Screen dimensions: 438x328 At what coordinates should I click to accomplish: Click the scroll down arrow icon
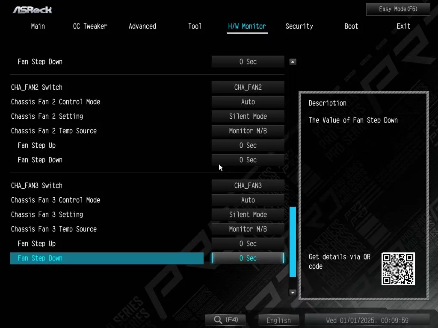click(x=293, y=293)
